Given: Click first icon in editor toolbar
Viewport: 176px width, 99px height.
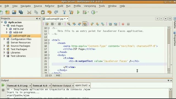Looking at the screenshot, I should [x=47, y=24].
